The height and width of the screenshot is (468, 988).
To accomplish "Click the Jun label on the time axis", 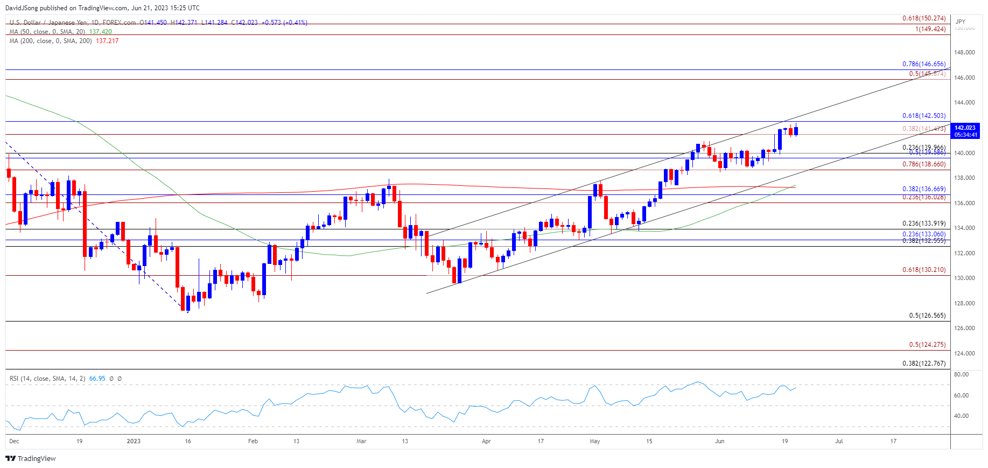I will pyautogui.click(x=720, y=441).
